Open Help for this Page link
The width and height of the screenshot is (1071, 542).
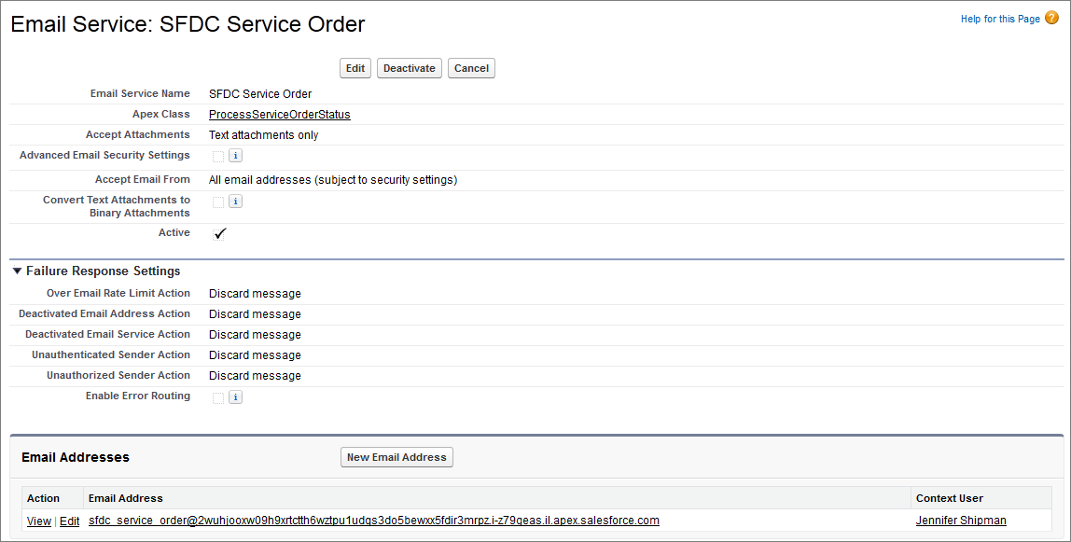point(1000,19)
